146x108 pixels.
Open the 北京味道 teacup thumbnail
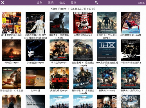35,78
